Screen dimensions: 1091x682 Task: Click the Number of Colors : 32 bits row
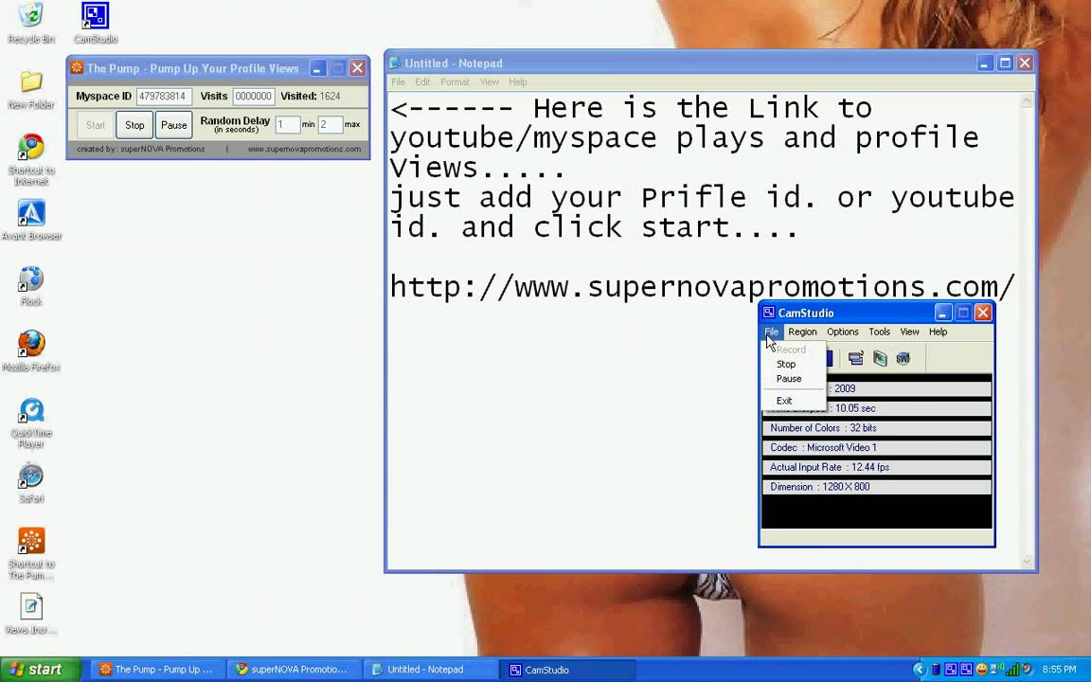(x=877, y=428)
